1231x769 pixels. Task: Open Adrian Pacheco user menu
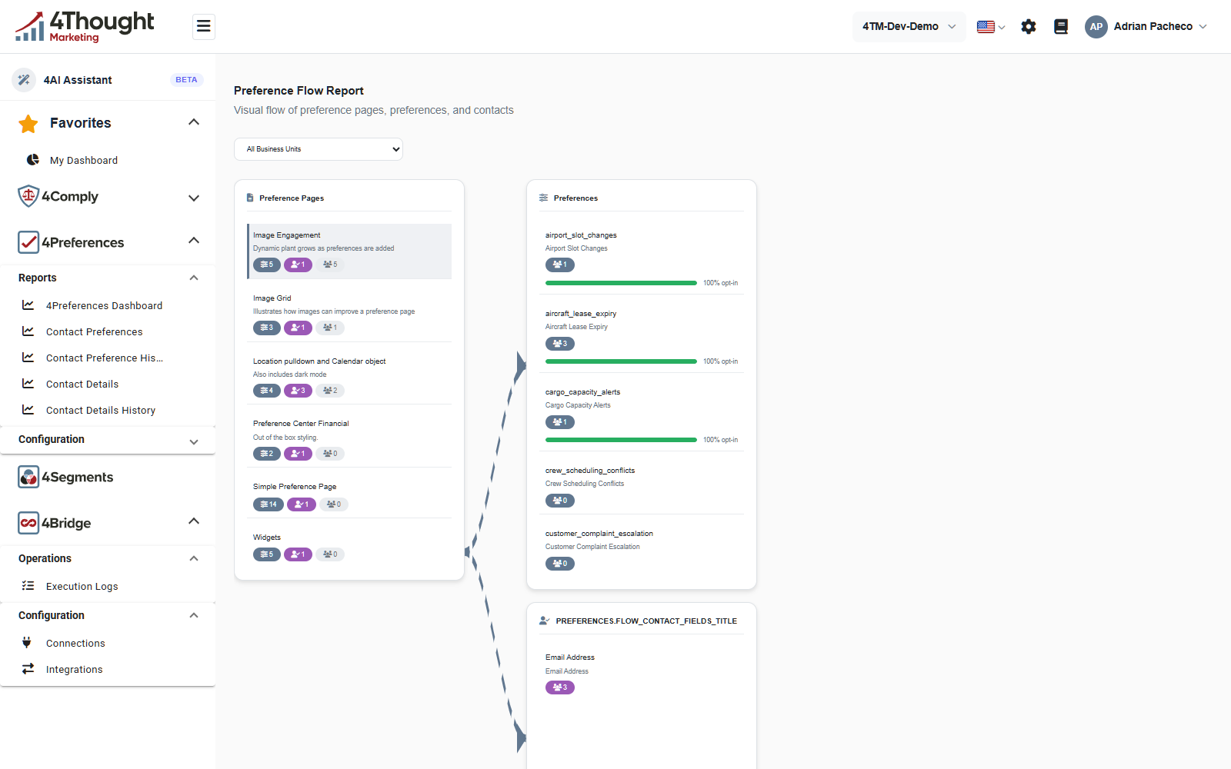1146,27
